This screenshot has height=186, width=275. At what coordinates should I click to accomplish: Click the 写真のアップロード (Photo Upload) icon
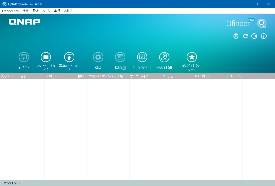coord(69,57)
